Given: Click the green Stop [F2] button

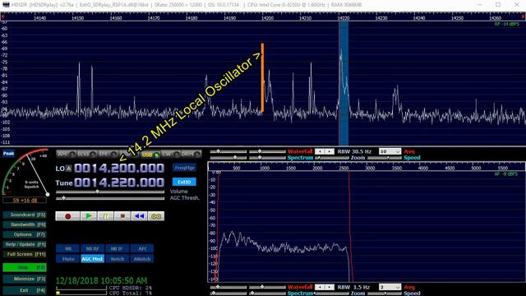Looking at the screenshot, I should click(25, 267).
